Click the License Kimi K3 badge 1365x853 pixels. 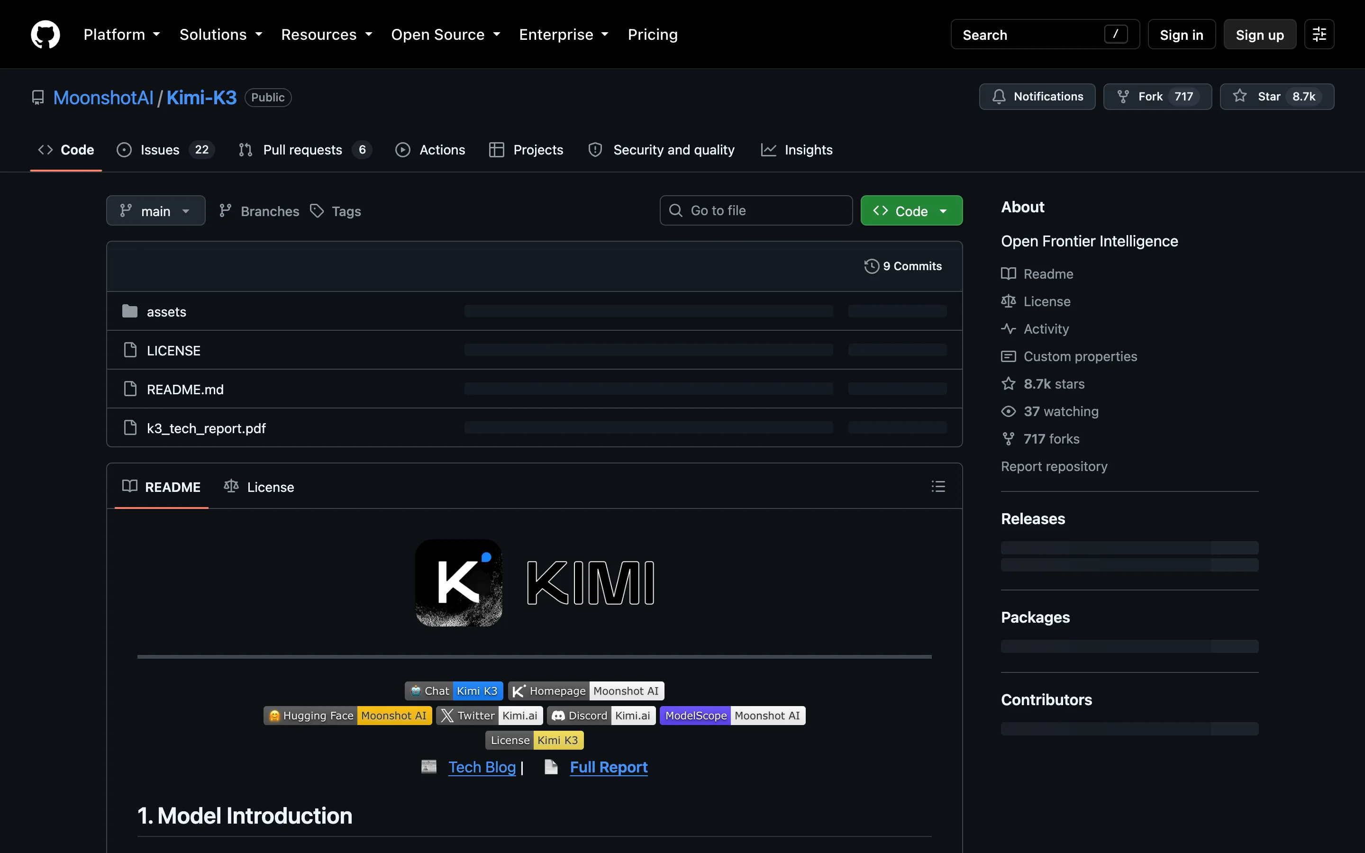[x=534, y=740]
